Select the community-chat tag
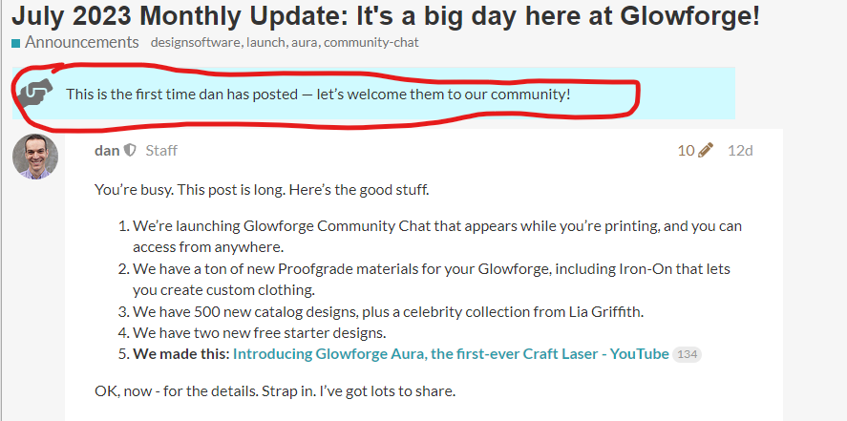This screenshot has width=847, height=421. 371,42
